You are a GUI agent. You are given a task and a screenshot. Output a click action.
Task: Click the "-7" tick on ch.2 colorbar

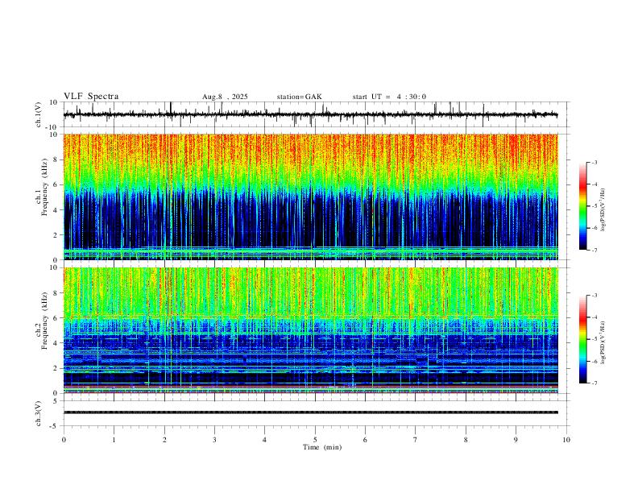594,383
